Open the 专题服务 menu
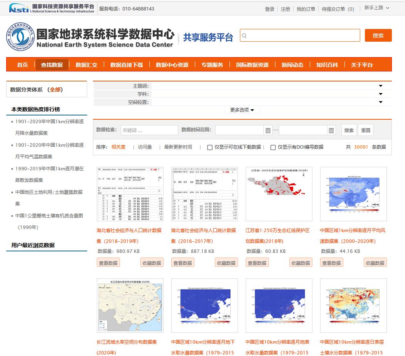This screenshot has height=356, width=405. [x=211, y=65]
